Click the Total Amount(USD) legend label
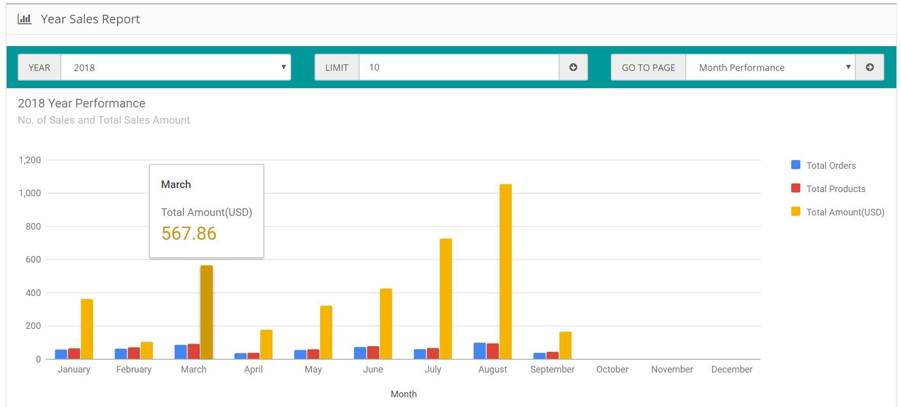The image size is (901, 407). point(845,212)
